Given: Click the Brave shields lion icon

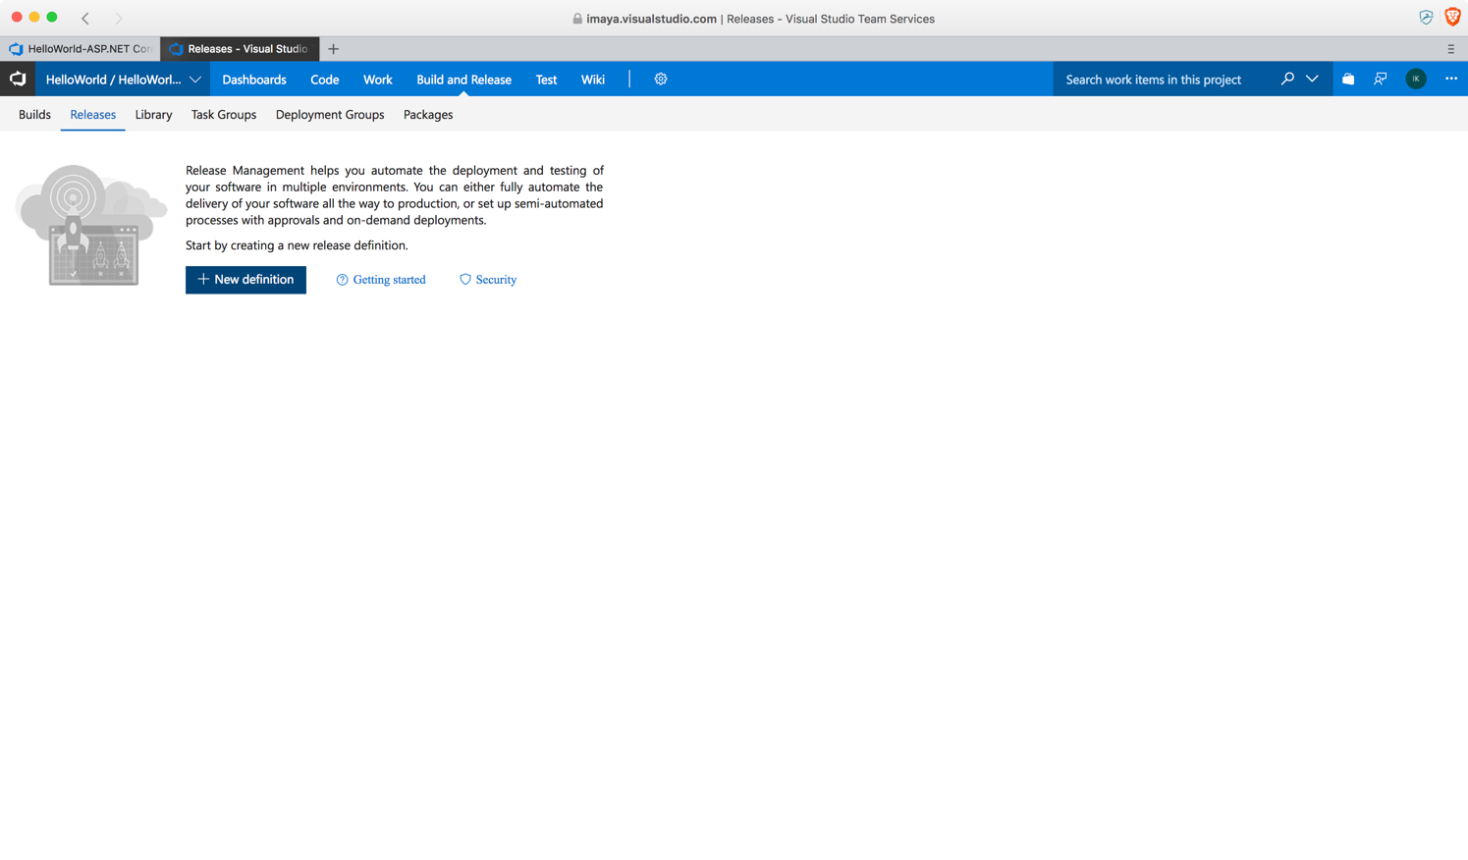Looking at the screenshot, I should point(1453,17).
